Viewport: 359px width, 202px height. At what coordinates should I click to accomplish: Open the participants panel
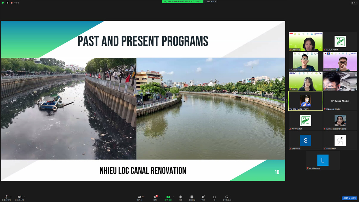[x=140, y=198]
